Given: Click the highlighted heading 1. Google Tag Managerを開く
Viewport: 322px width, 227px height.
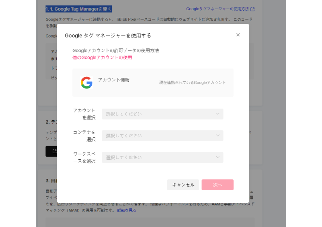Looking at the screenshot, I should click(x=79, y=9).
